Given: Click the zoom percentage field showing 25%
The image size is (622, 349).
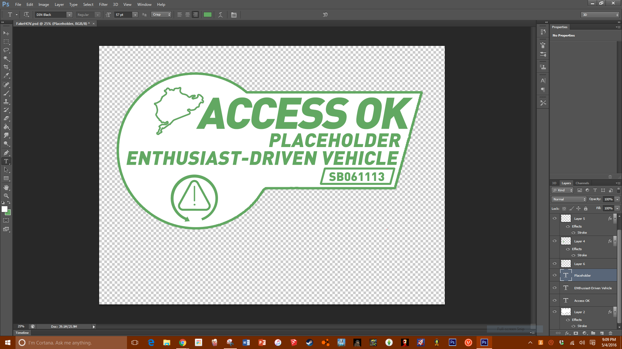Looking at the screenshot, I should tap(21, 326).
